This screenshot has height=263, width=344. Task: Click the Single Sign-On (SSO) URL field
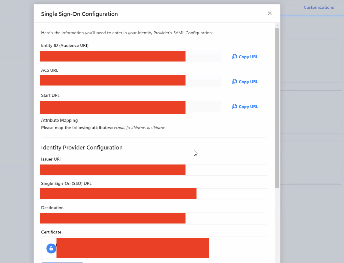154,194
